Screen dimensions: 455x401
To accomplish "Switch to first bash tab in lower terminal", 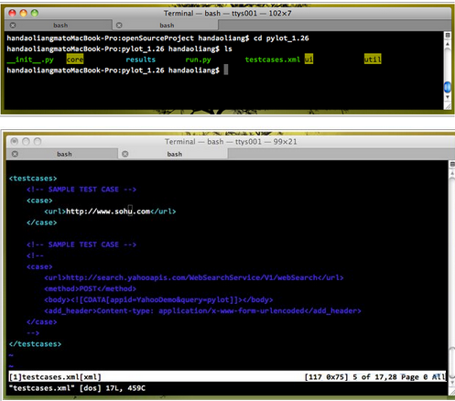I will click(64, 154).
